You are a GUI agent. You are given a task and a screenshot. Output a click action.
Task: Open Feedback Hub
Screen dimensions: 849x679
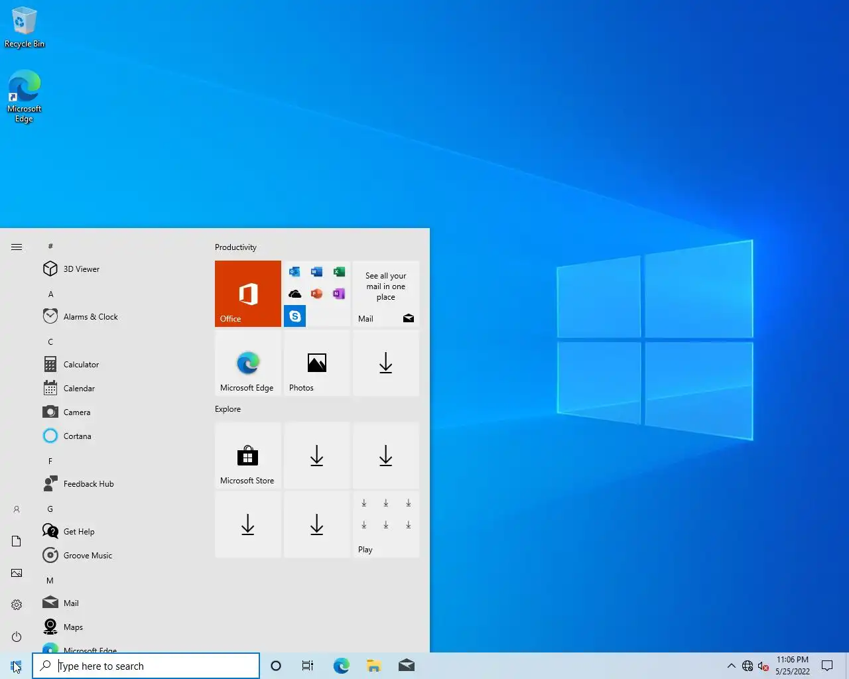[119, 484]
